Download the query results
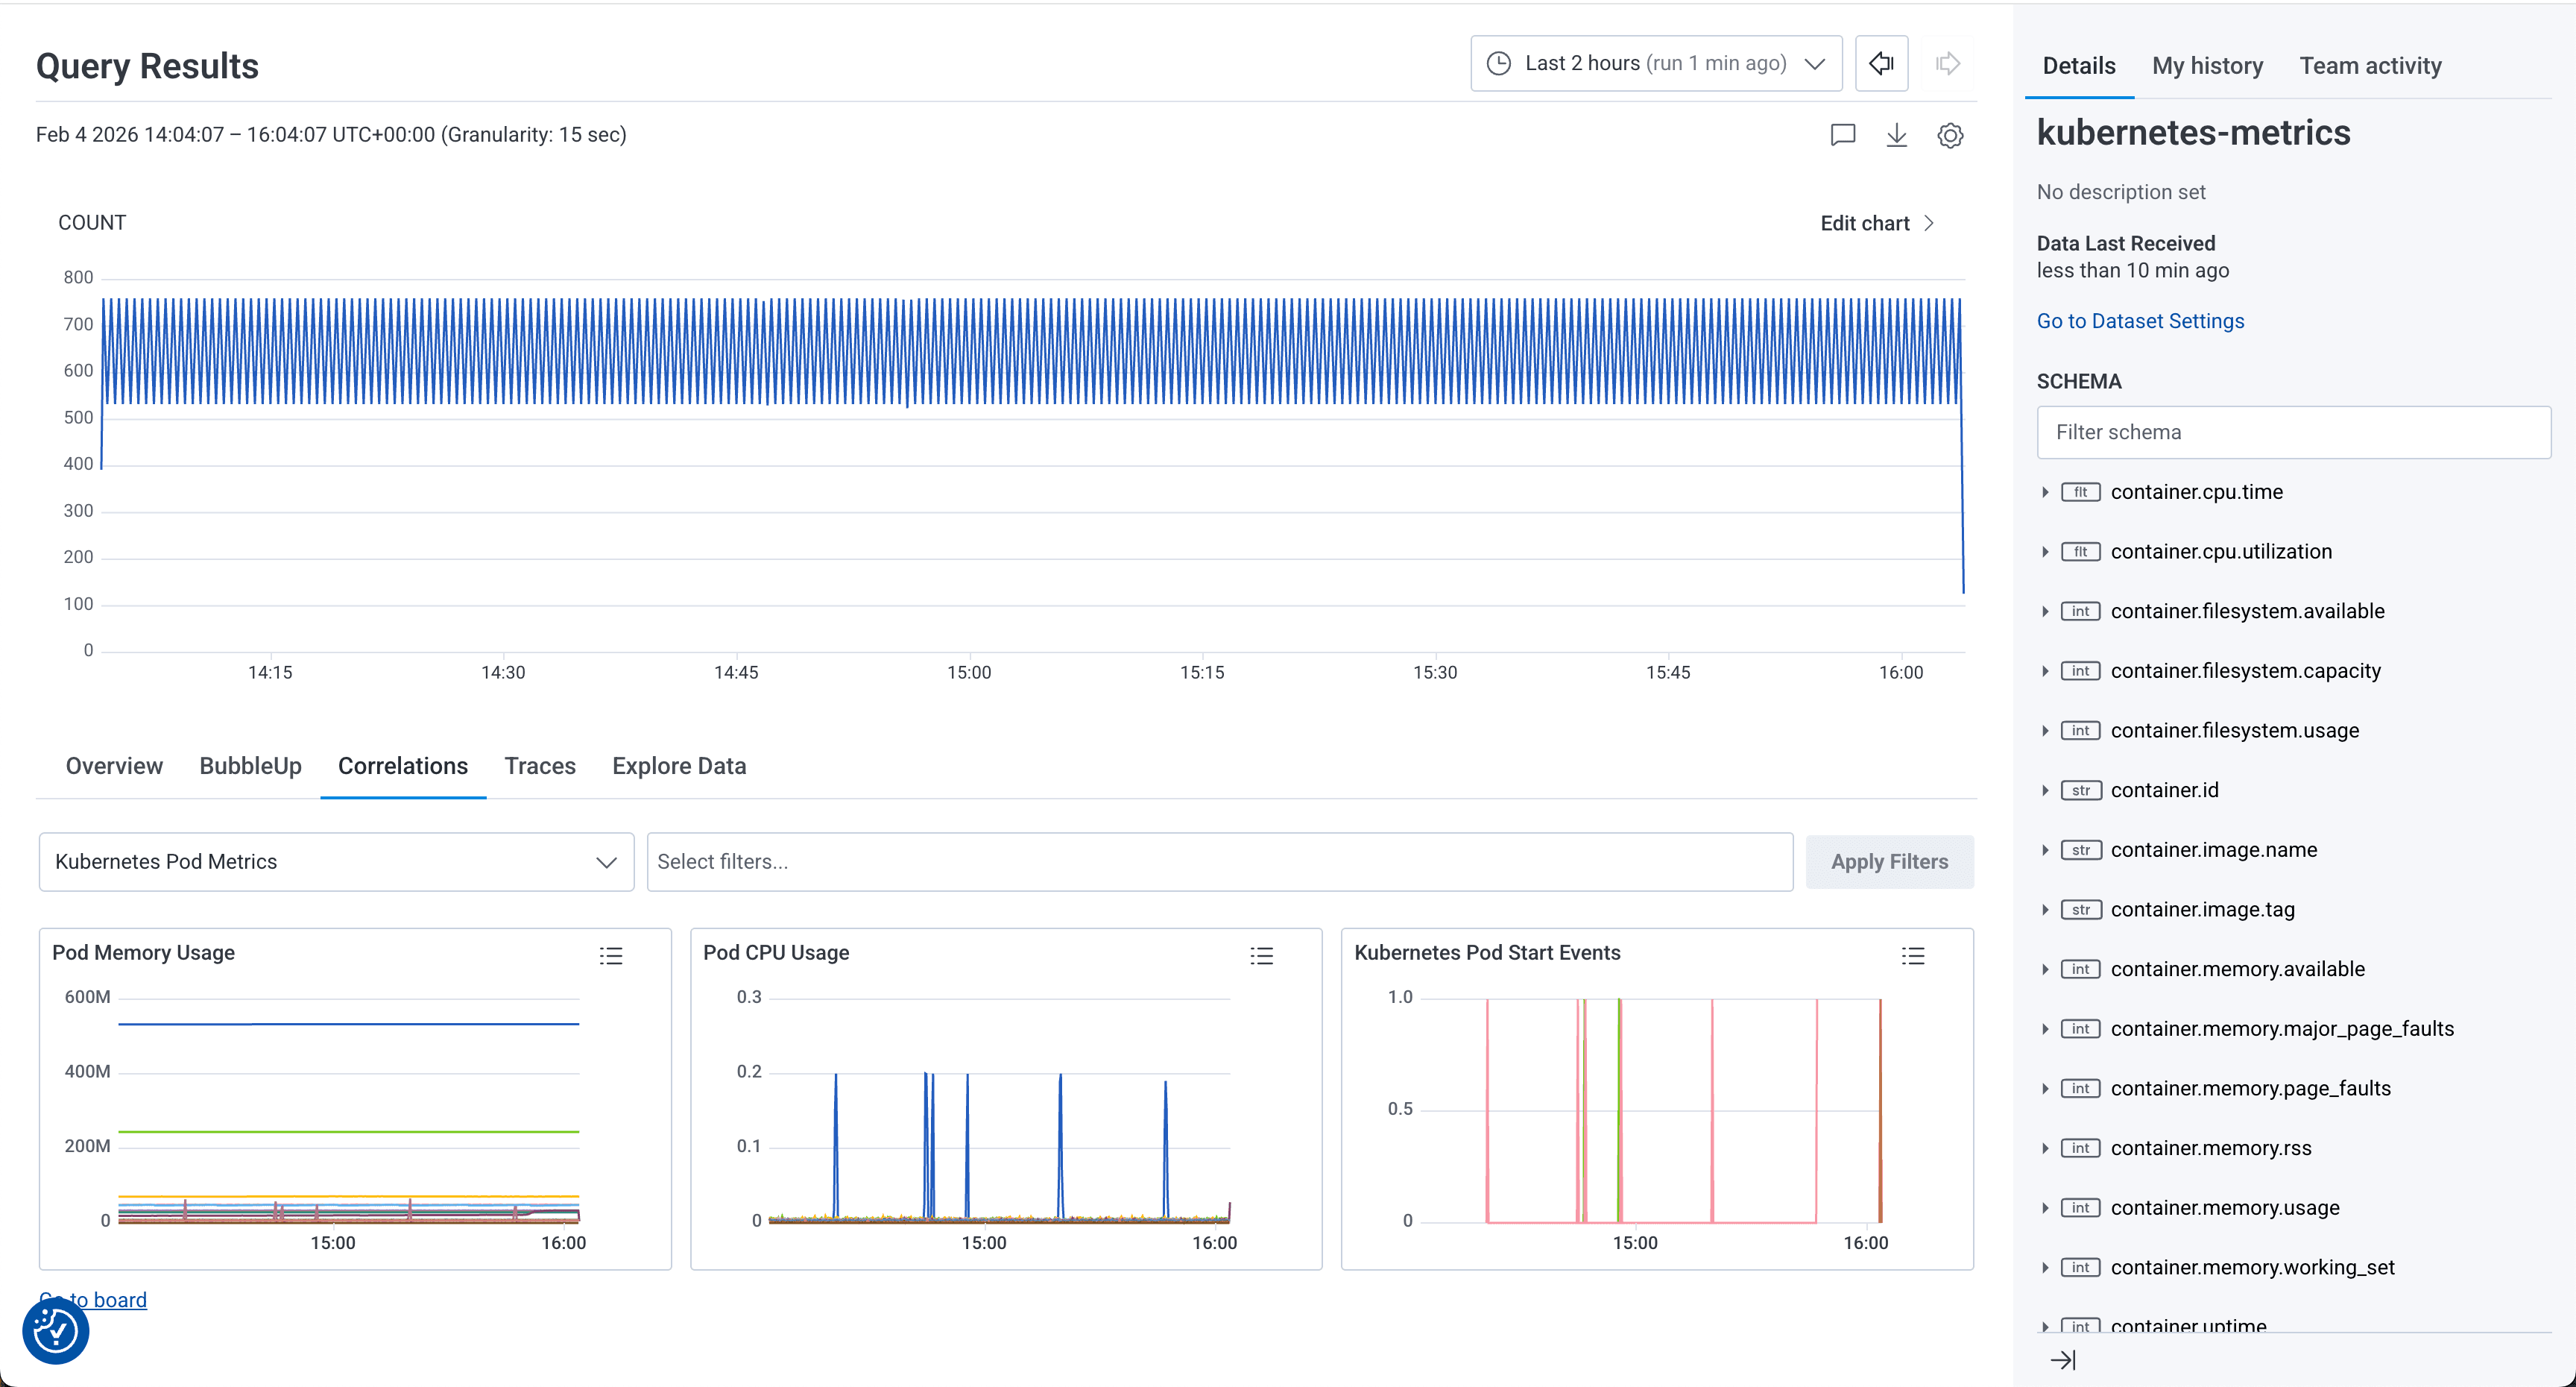Viewport: 2576px width, 1387px height. click(x=1897, y=135)
